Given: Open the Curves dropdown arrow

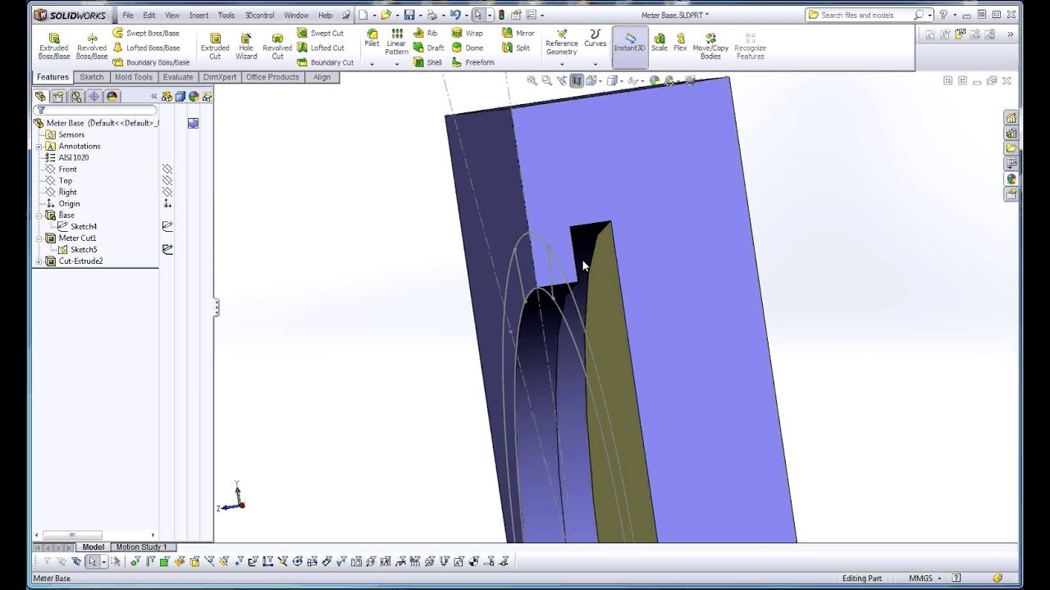Looking at the screenshot, I should click(595, 64).
